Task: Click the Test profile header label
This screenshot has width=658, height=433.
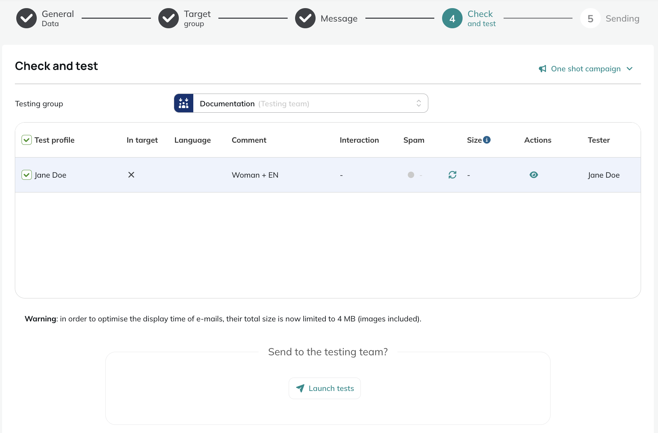Action: point(54,140)
